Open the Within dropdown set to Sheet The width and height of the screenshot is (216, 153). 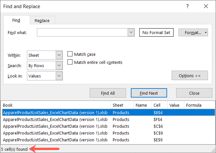coord(59,55)
